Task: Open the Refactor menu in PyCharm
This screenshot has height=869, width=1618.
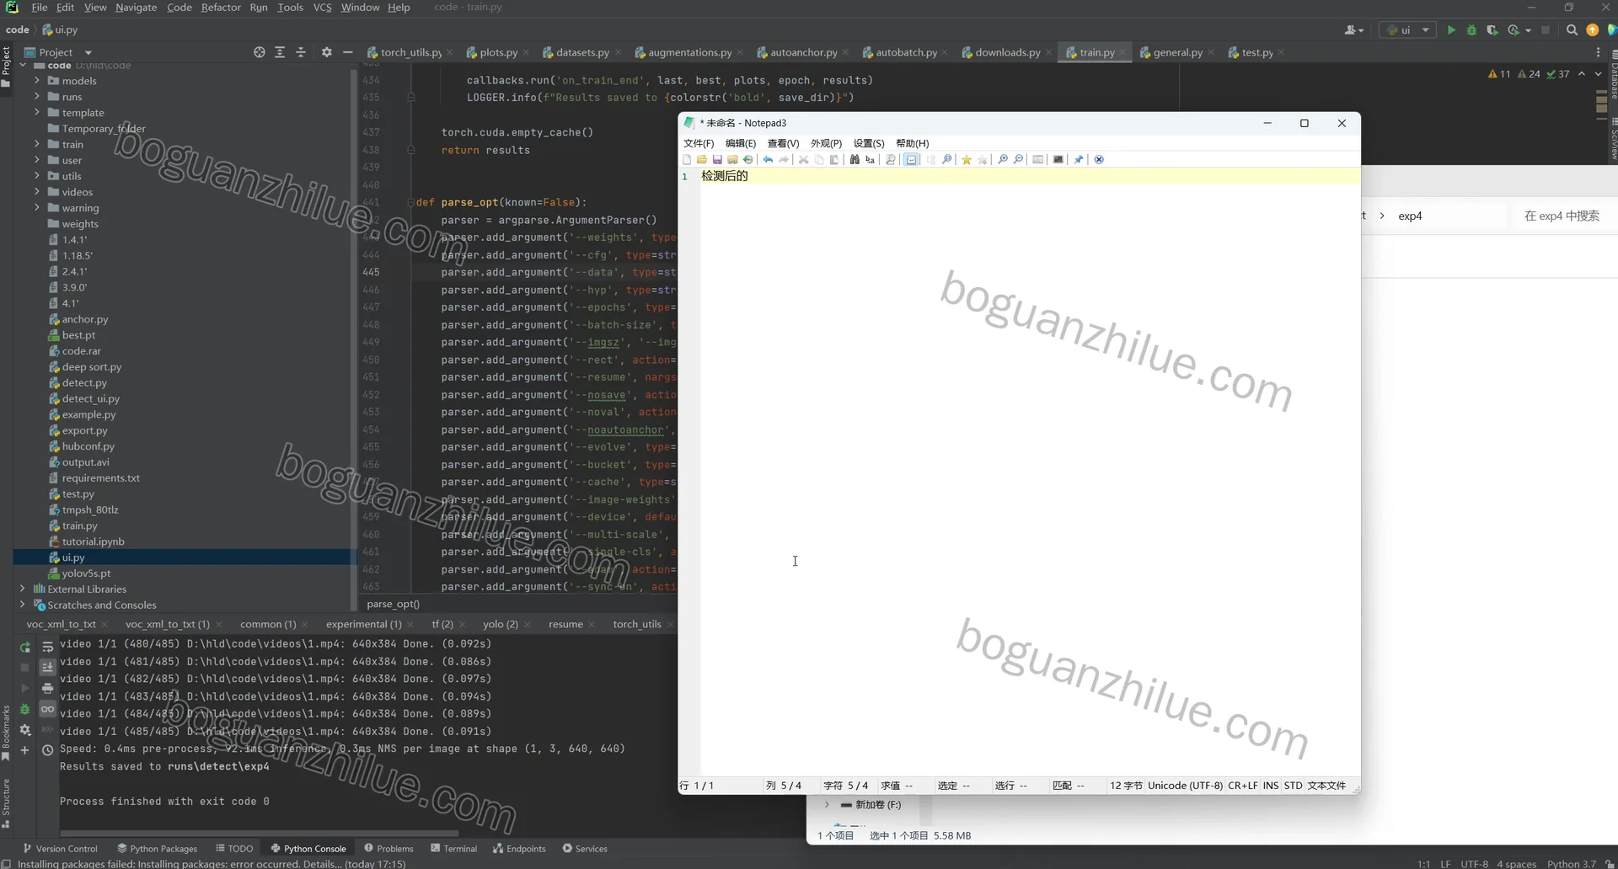Action: tap(221, 7)
